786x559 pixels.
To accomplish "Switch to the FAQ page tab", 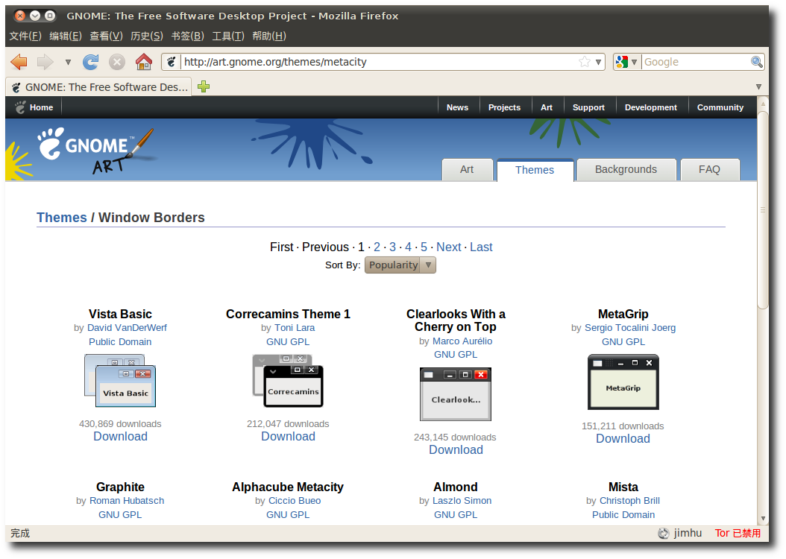I will click(709, 170).
